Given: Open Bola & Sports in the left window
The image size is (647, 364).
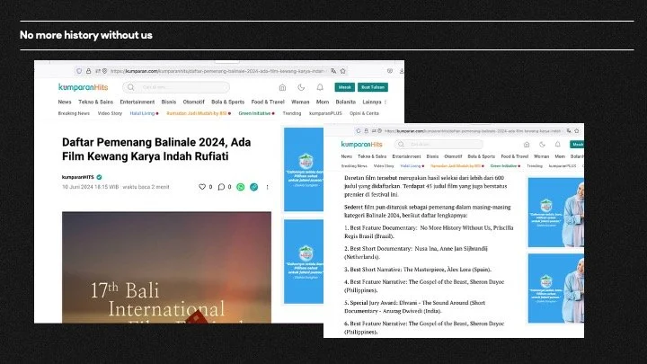Looking at the screenshot, I should click(x=227, y=102).
